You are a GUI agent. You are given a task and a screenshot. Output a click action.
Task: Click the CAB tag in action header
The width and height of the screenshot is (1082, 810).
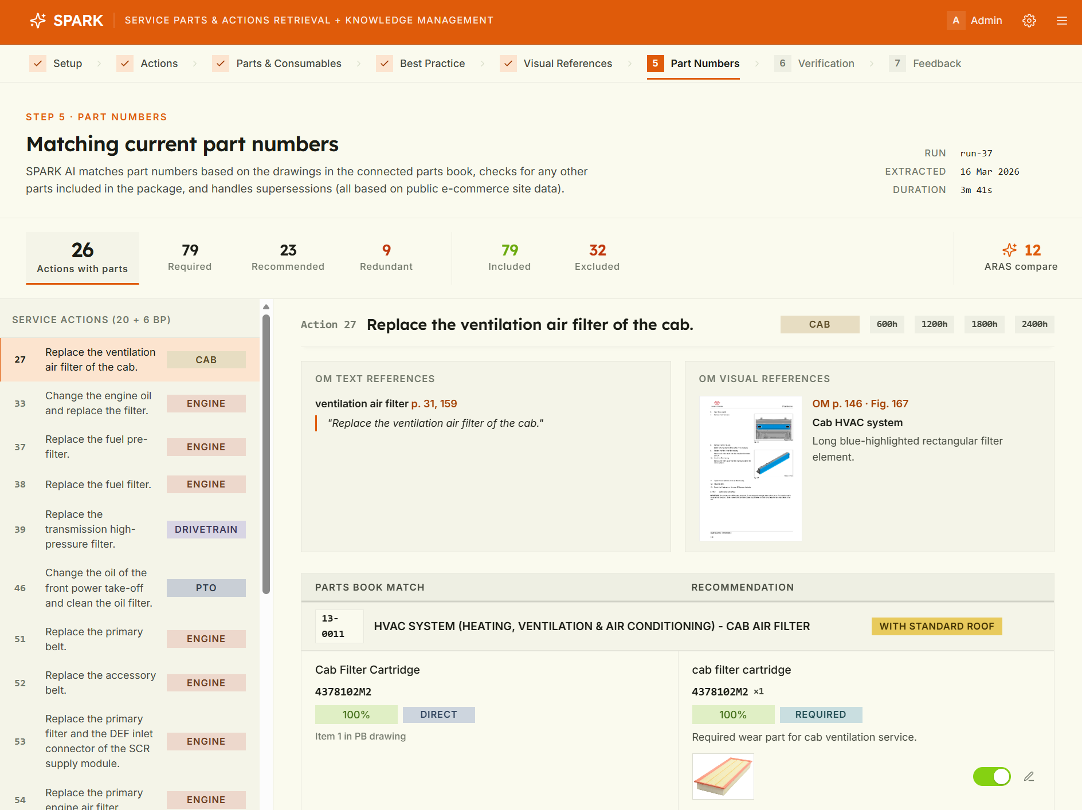click(x=820, y=324)
